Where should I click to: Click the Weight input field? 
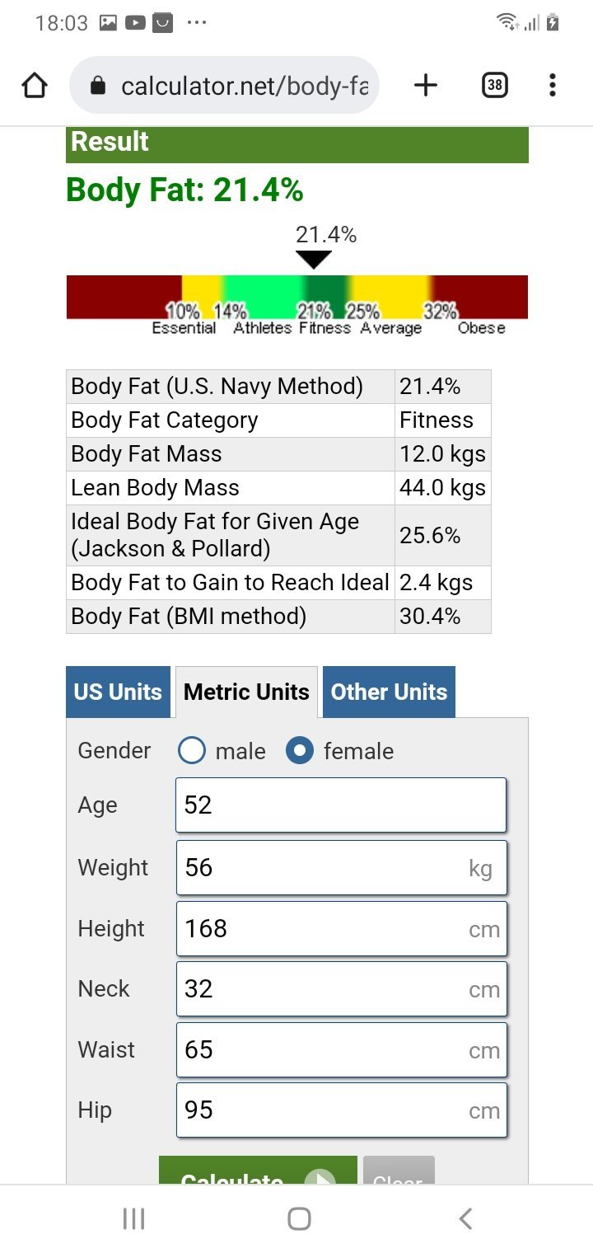[x=341, y=867]
